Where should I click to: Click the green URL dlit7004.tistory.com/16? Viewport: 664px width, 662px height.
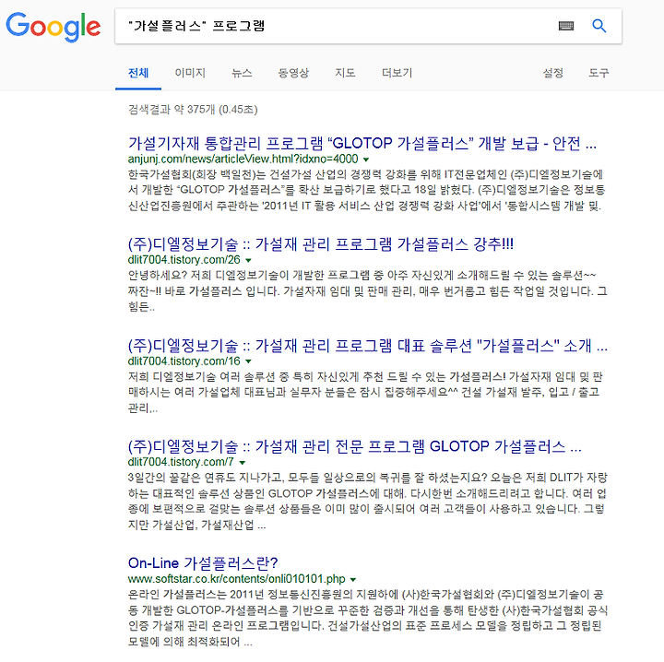point(184,361)
